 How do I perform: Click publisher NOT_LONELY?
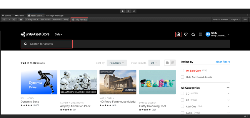[x=107, y=98]
